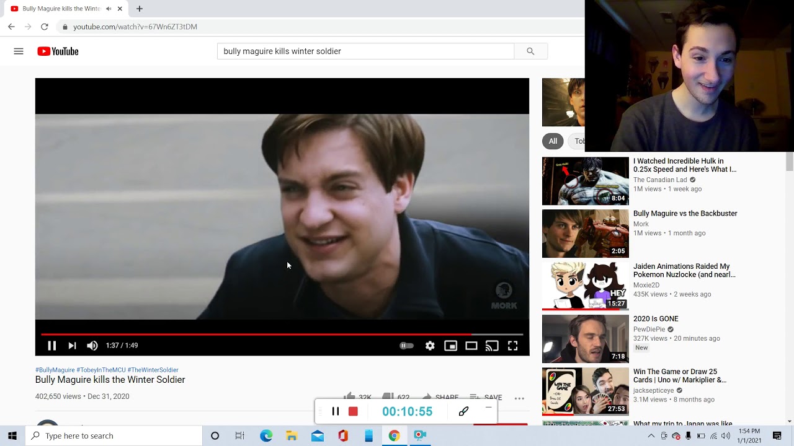Cast video to a TV

pos(492,346)
